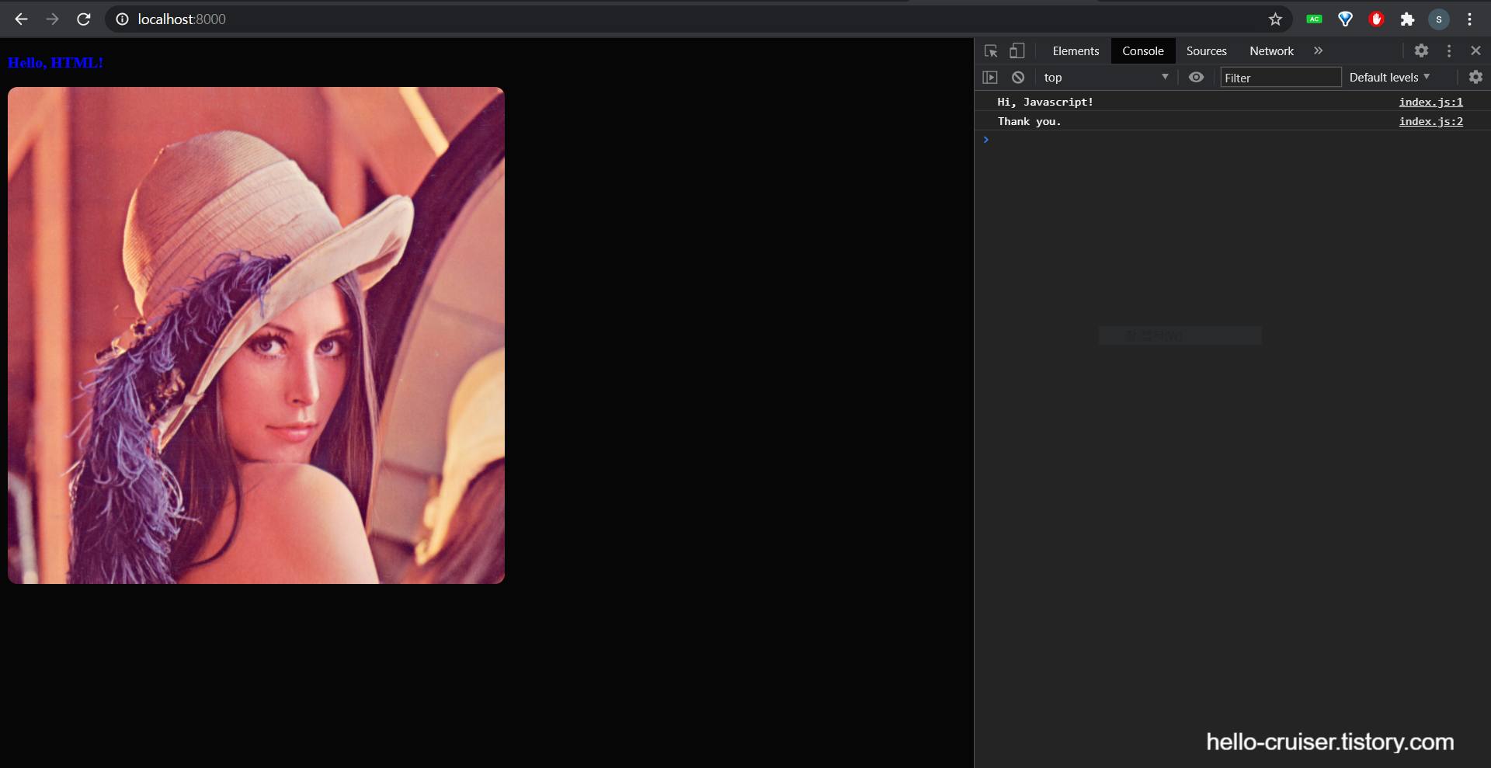Close the DevTools panel
Screen dimensions: 1491x768
point(1475,50)
